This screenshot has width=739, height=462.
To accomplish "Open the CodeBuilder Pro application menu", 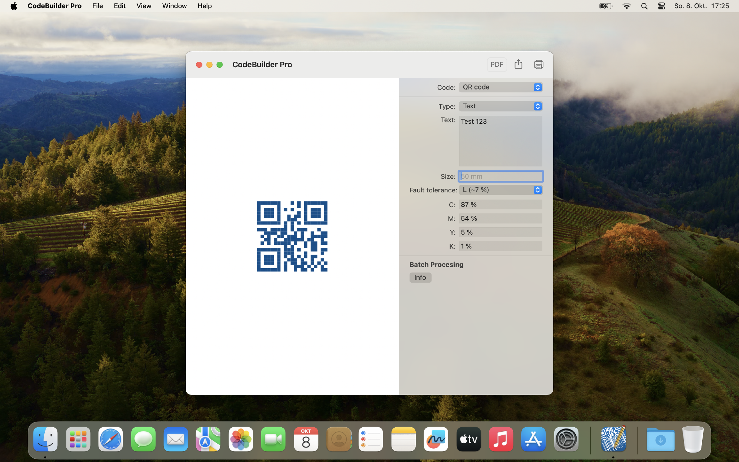I will (x=54, y=6).
